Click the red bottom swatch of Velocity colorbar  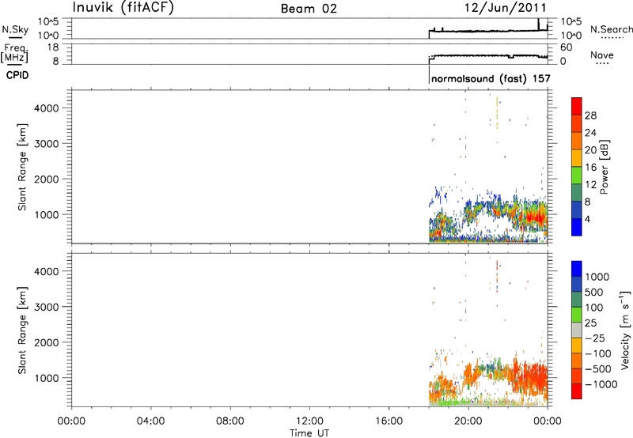pyautogui.click(x=577, y=391)
